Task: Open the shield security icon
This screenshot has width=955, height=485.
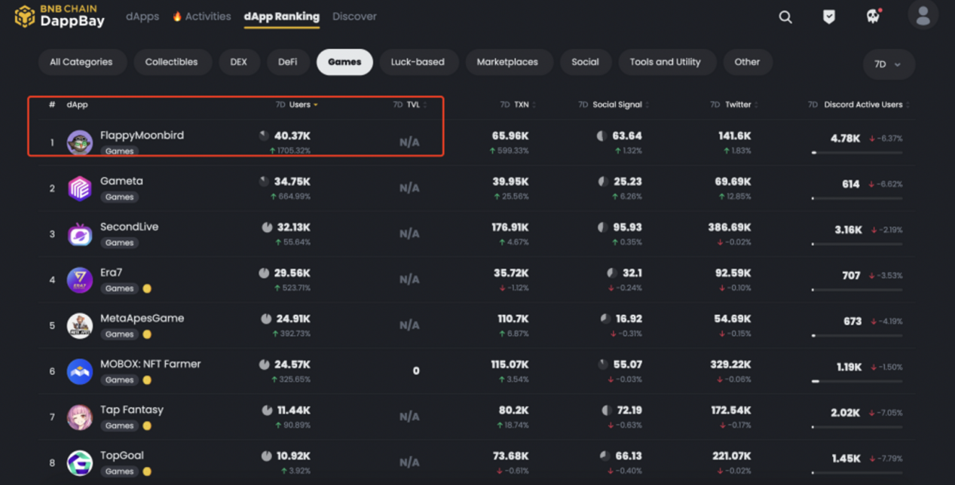Action: point(828,17)
